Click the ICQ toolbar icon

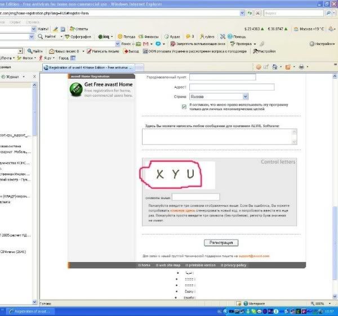click(x=106, y=36)
